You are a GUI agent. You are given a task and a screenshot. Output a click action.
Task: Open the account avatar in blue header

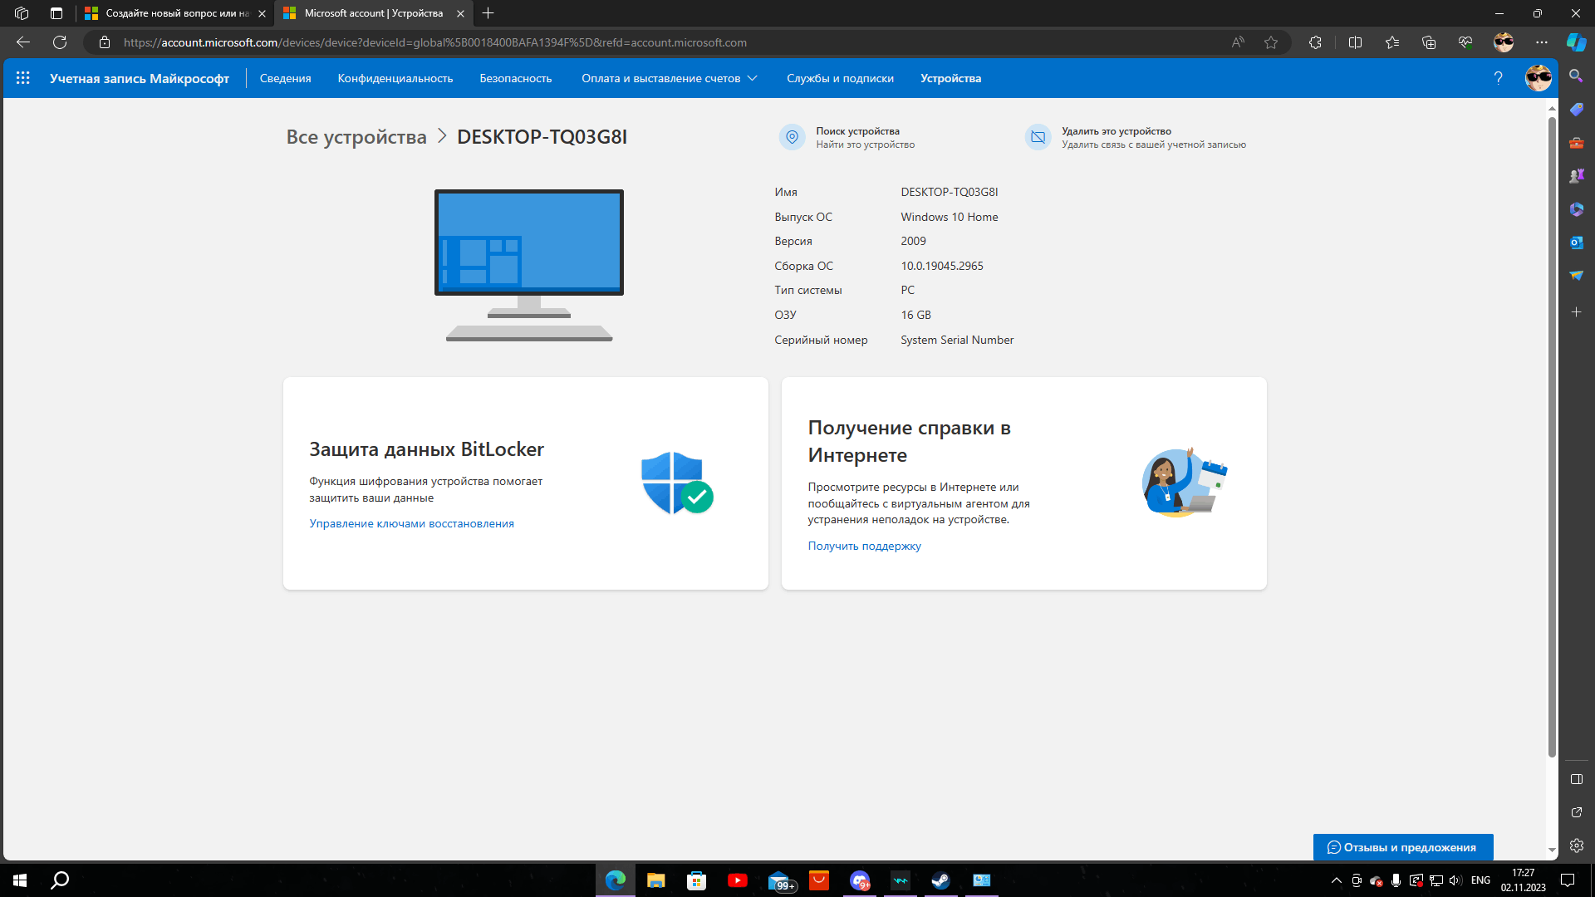click(x=1538, y=78)
